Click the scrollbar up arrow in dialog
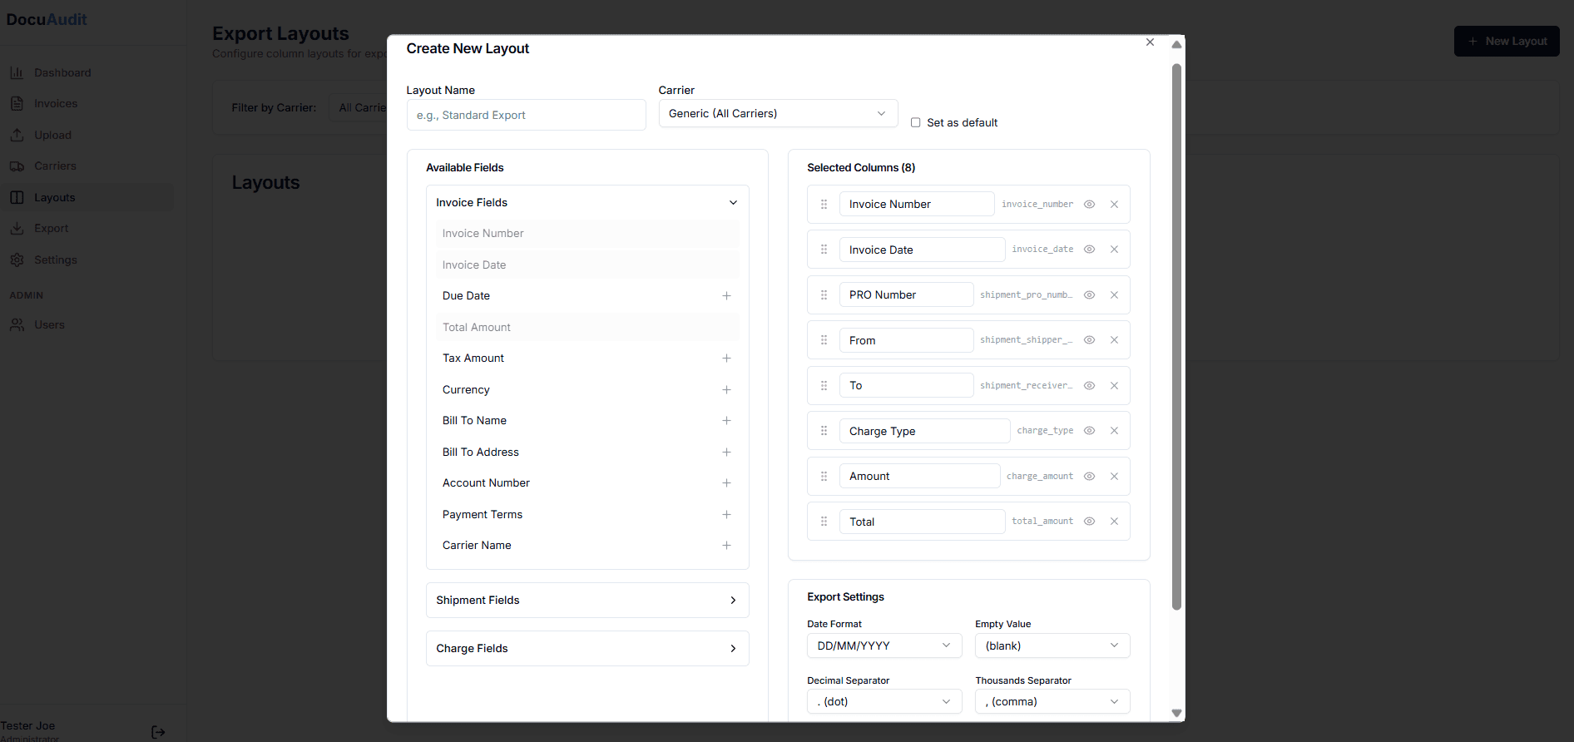The width and height of the screenshot is (1574, 742). click(x=1176, y=45)
